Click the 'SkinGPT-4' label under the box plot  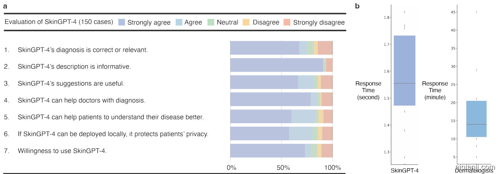(405, 171)
